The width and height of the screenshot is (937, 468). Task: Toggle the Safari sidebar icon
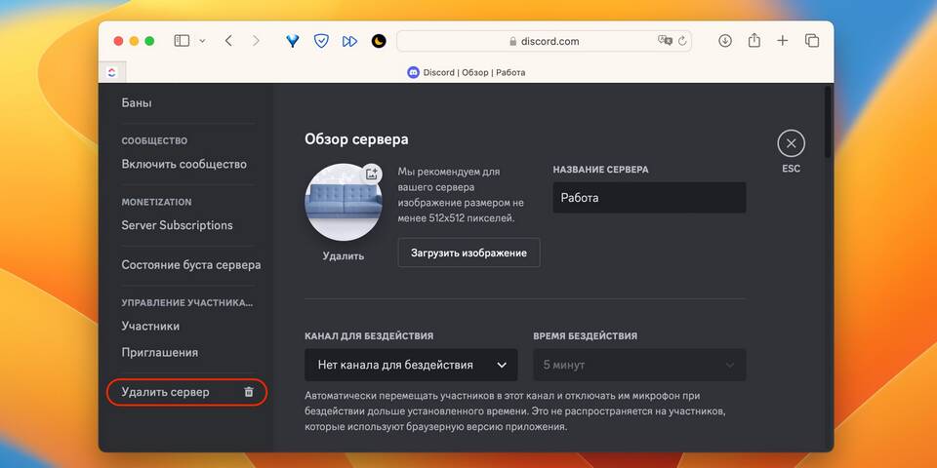pyautogui.click(x=182, y=41)
